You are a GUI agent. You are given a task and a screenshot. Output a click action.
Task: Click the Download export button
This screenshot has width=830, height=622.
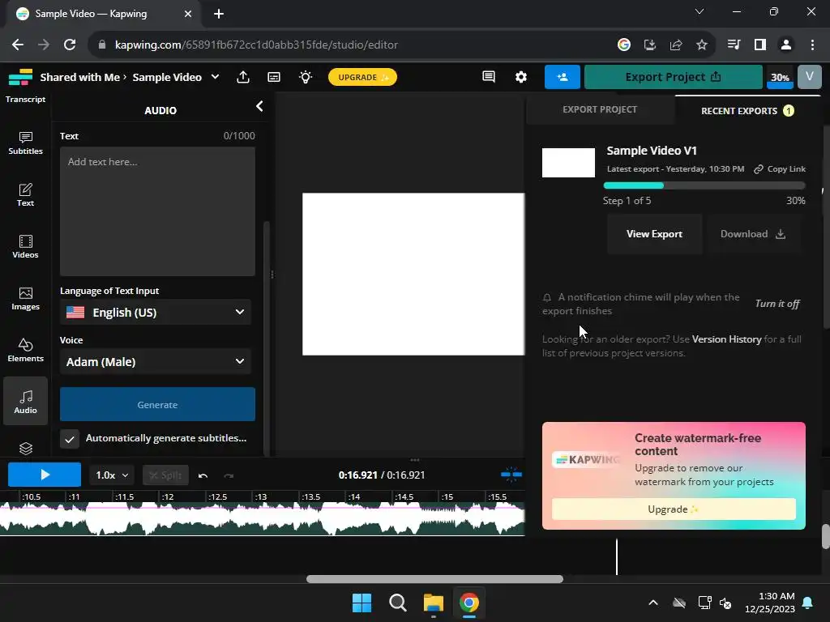tap(752, 234)
